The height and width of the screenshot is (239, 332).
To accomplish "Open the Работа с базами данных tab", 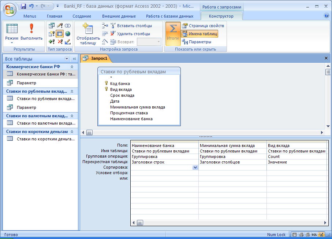I will 169,16.
